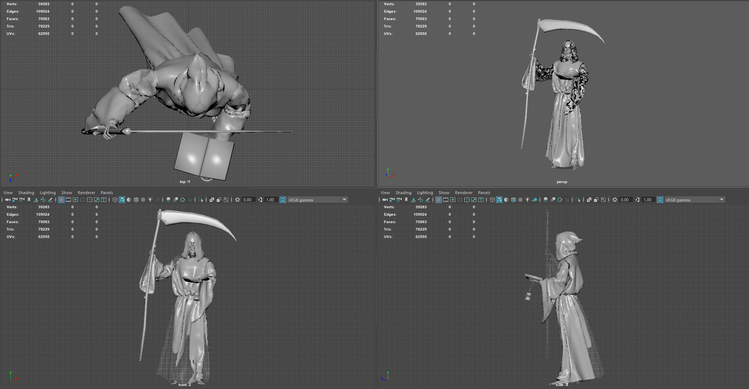
Task: Click Tris count 78229 in top view
Action: coord(44,26)
